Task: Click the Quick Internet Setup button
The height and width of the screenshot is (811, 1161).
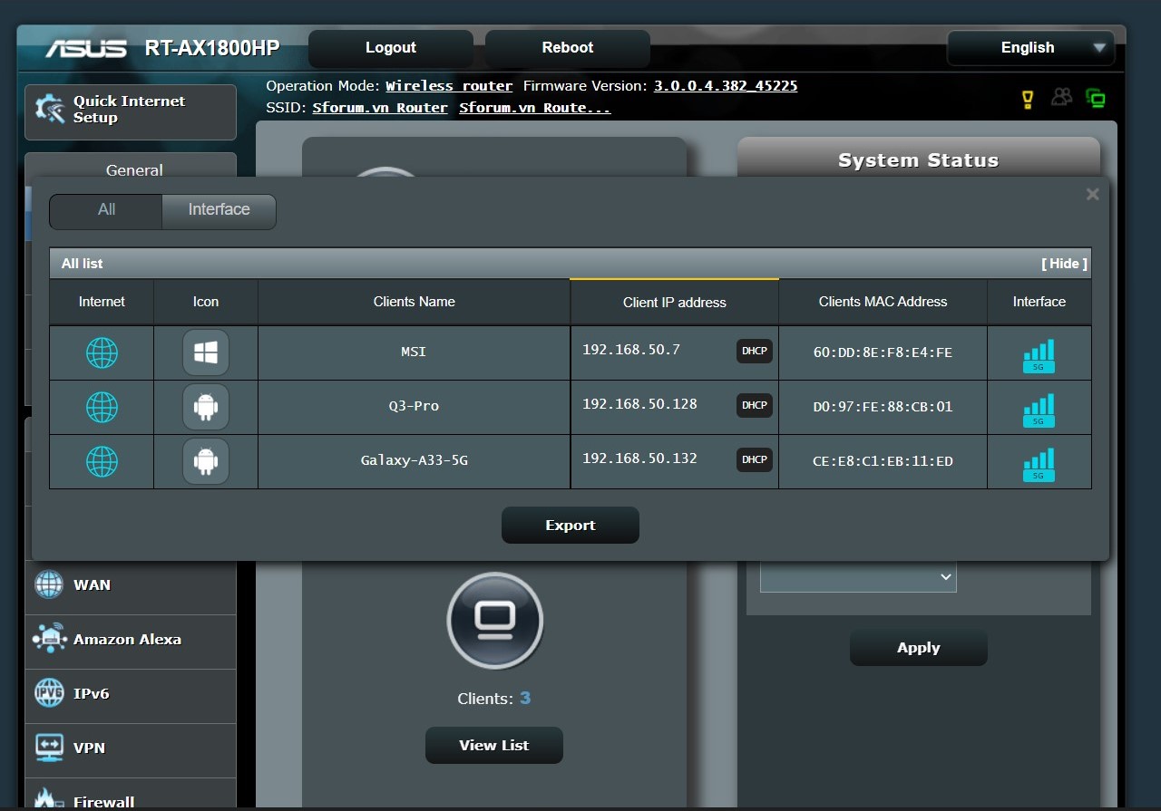Action: (x=131, y=112)
